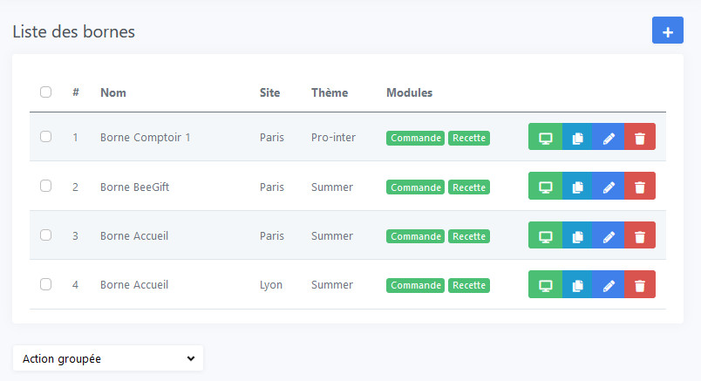Duplicate Borne Comptoir 1 with copy icon
Screen dimensions: 701x381
click(x=577, y=137)
